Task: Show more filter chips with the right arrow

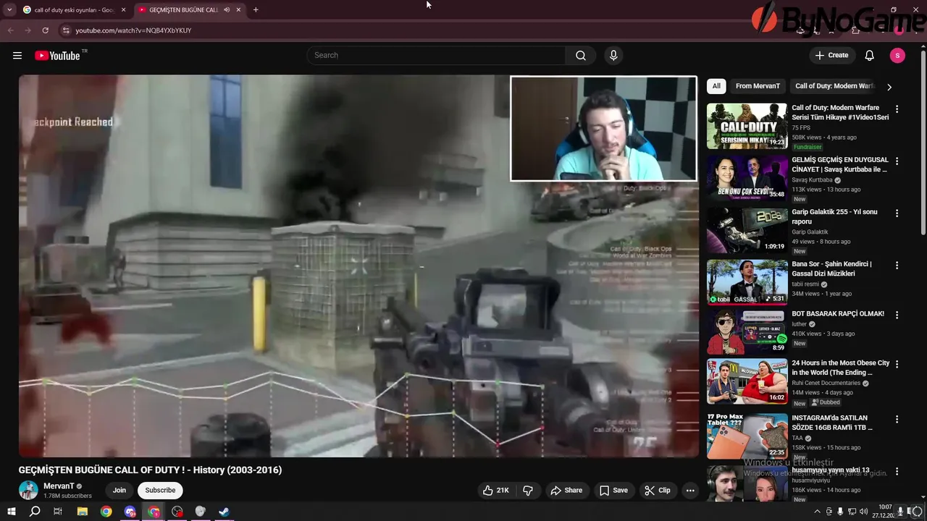Action: point(889,87)
